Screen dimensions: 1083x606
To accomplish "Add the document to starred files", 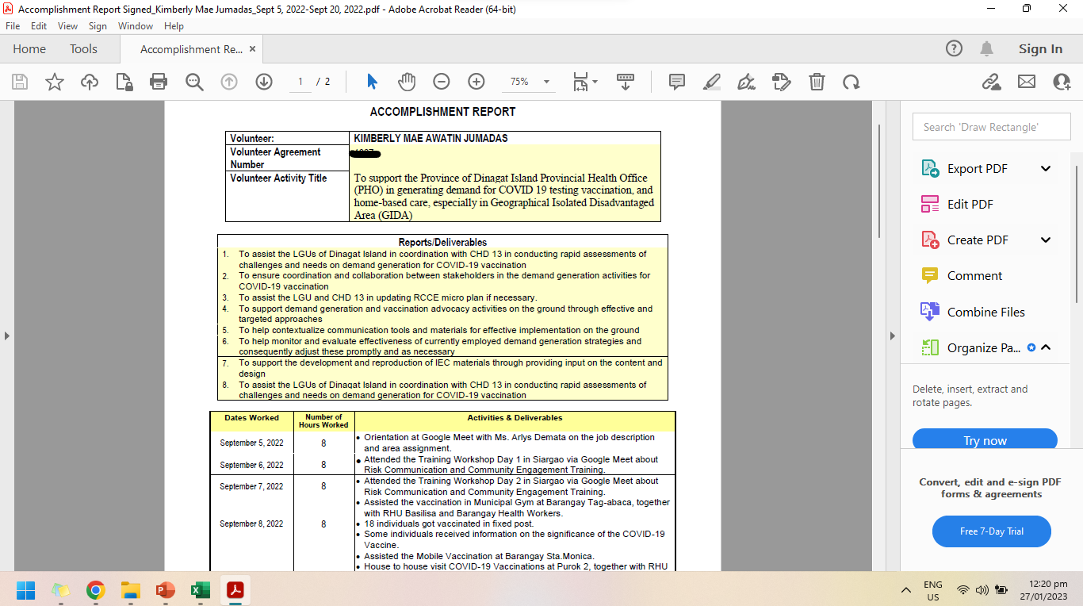I will [x=55, y=82].
